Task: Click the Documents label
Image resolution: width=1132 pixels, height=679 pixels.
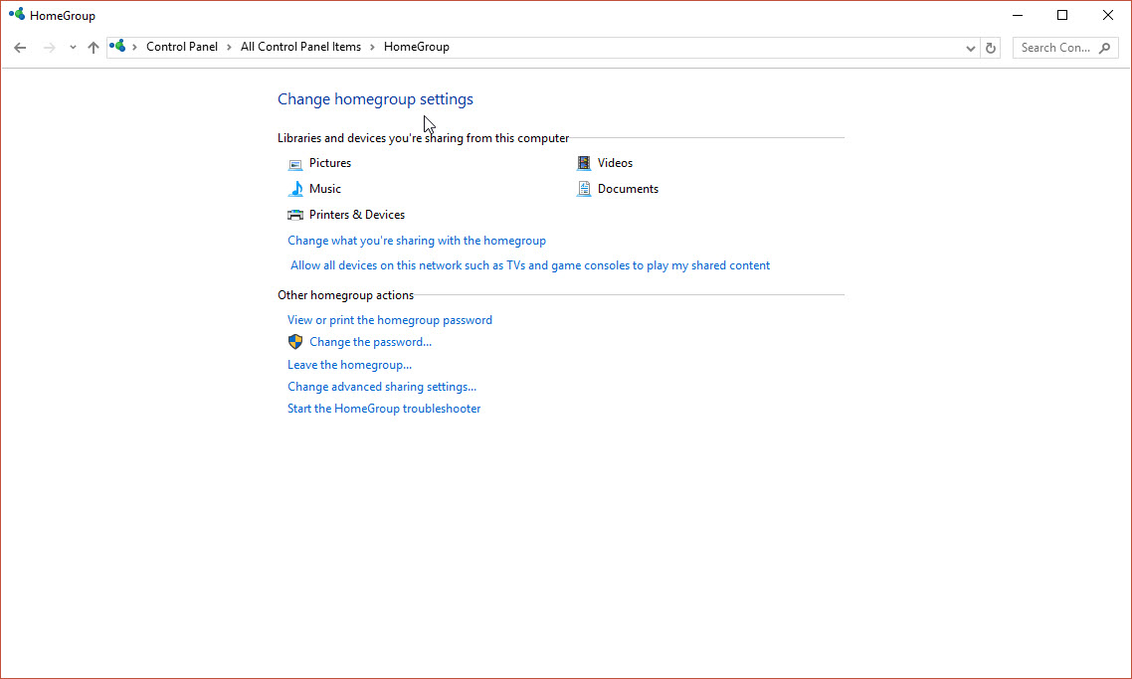Action: [628, 189]
